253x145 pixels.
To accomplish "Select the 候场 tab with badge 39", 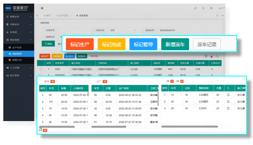I will pos(49,81).
